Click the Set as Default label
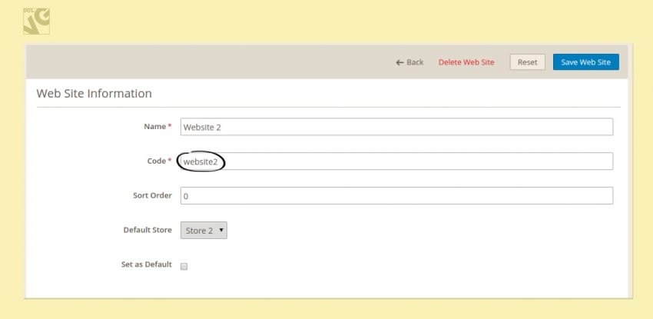Viewport: 653px width, 319px height. 147,264
